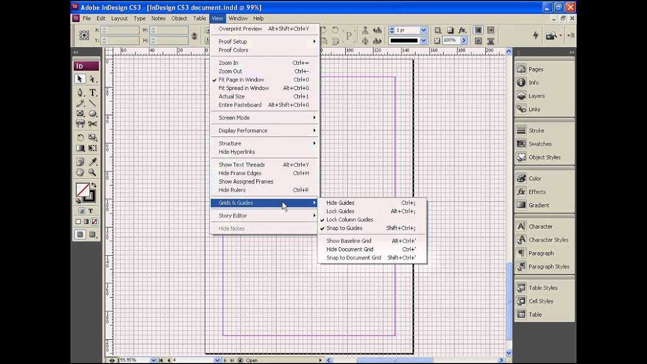Select the Type tool
The height and width of the screenshot is (364, 647).
93,93
